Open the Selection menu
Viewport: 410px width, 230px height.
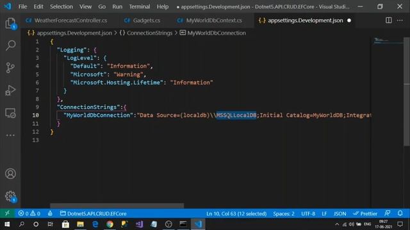(x=61, y=6)
